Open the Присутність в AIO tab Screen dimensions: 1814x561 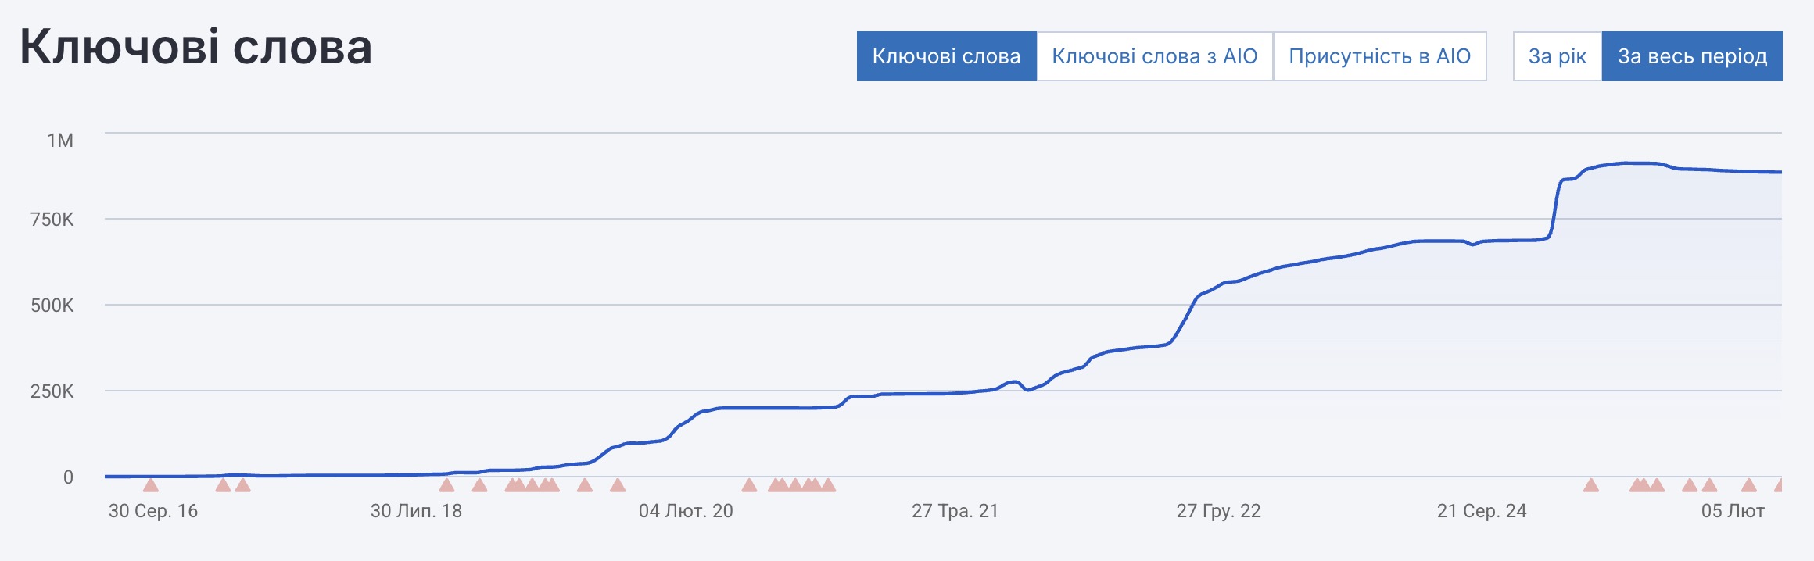(1379, 56)
